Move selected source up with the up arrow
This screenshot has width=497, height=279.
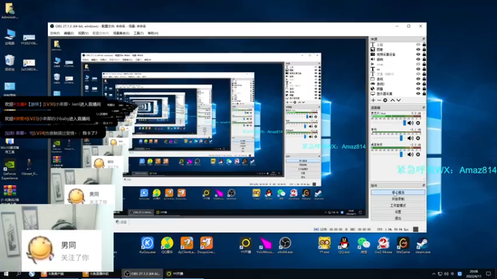(x=393, y=100)
